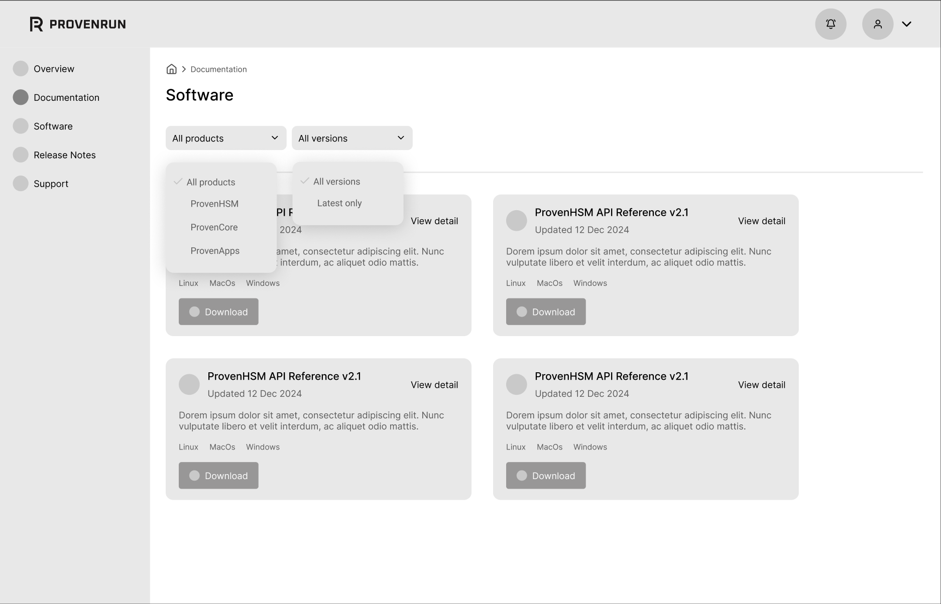Click top-right card title ProvenHSM API Reference
941x604 pixels.
click(612, 212)
